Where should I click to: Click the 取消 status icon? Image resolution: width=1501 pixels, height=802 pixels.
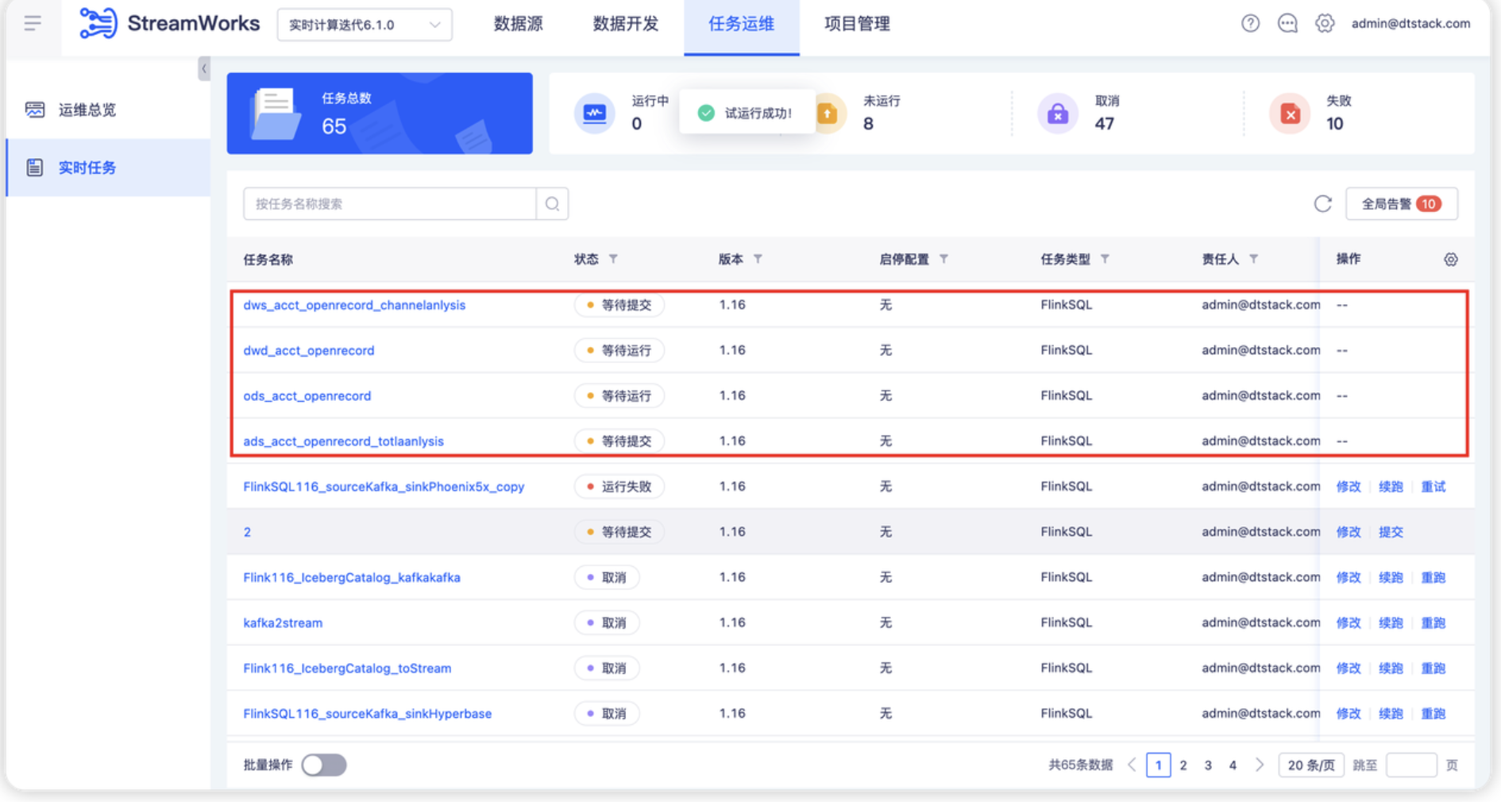[x=1057, y=113]
